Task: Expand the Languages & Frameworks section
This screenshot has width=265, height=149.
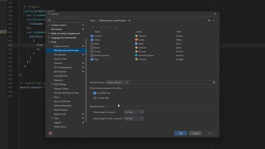Action: [49, 38]
